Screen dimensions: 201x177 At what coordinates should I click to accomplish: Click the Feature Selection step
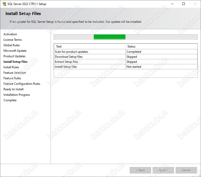15,73
